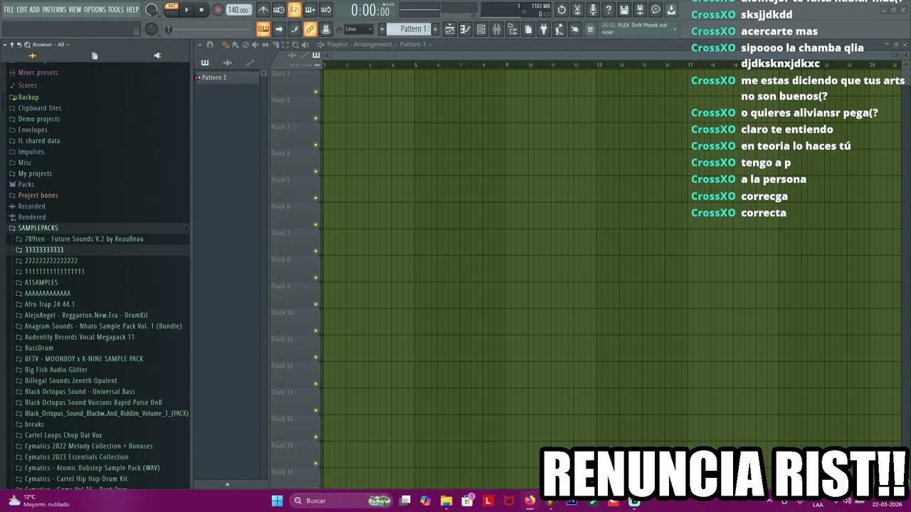This screenshot has height=512, width=911.
Task: Expand the Demo projects folder
Action: point(38,119)
